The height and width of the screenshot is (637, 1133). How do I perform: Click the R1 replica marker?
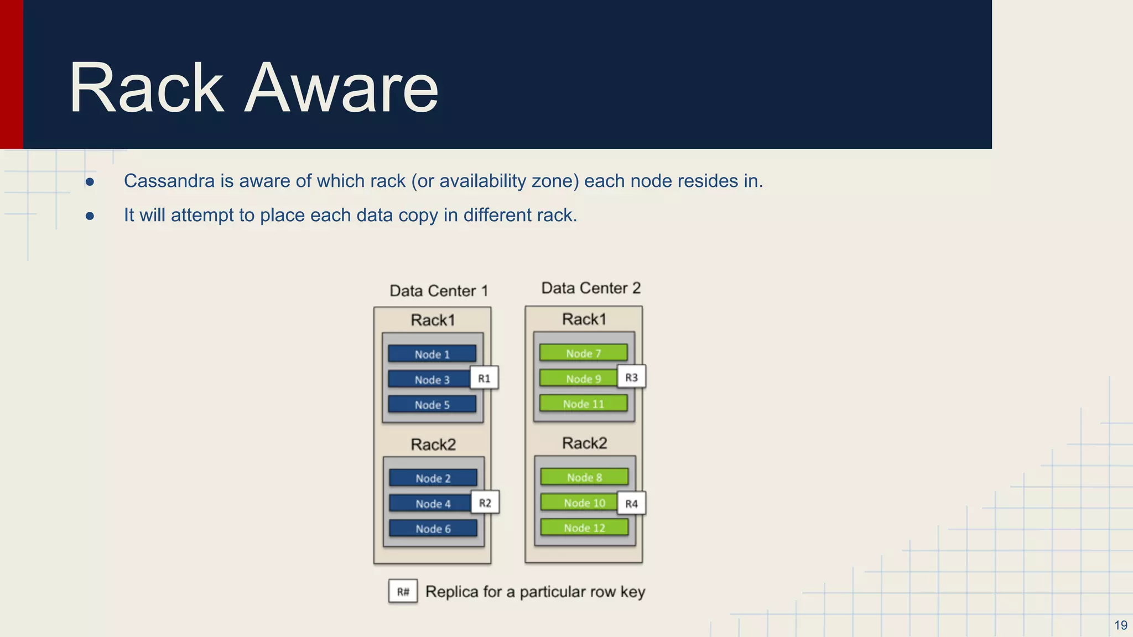click(x=484, y=378)
